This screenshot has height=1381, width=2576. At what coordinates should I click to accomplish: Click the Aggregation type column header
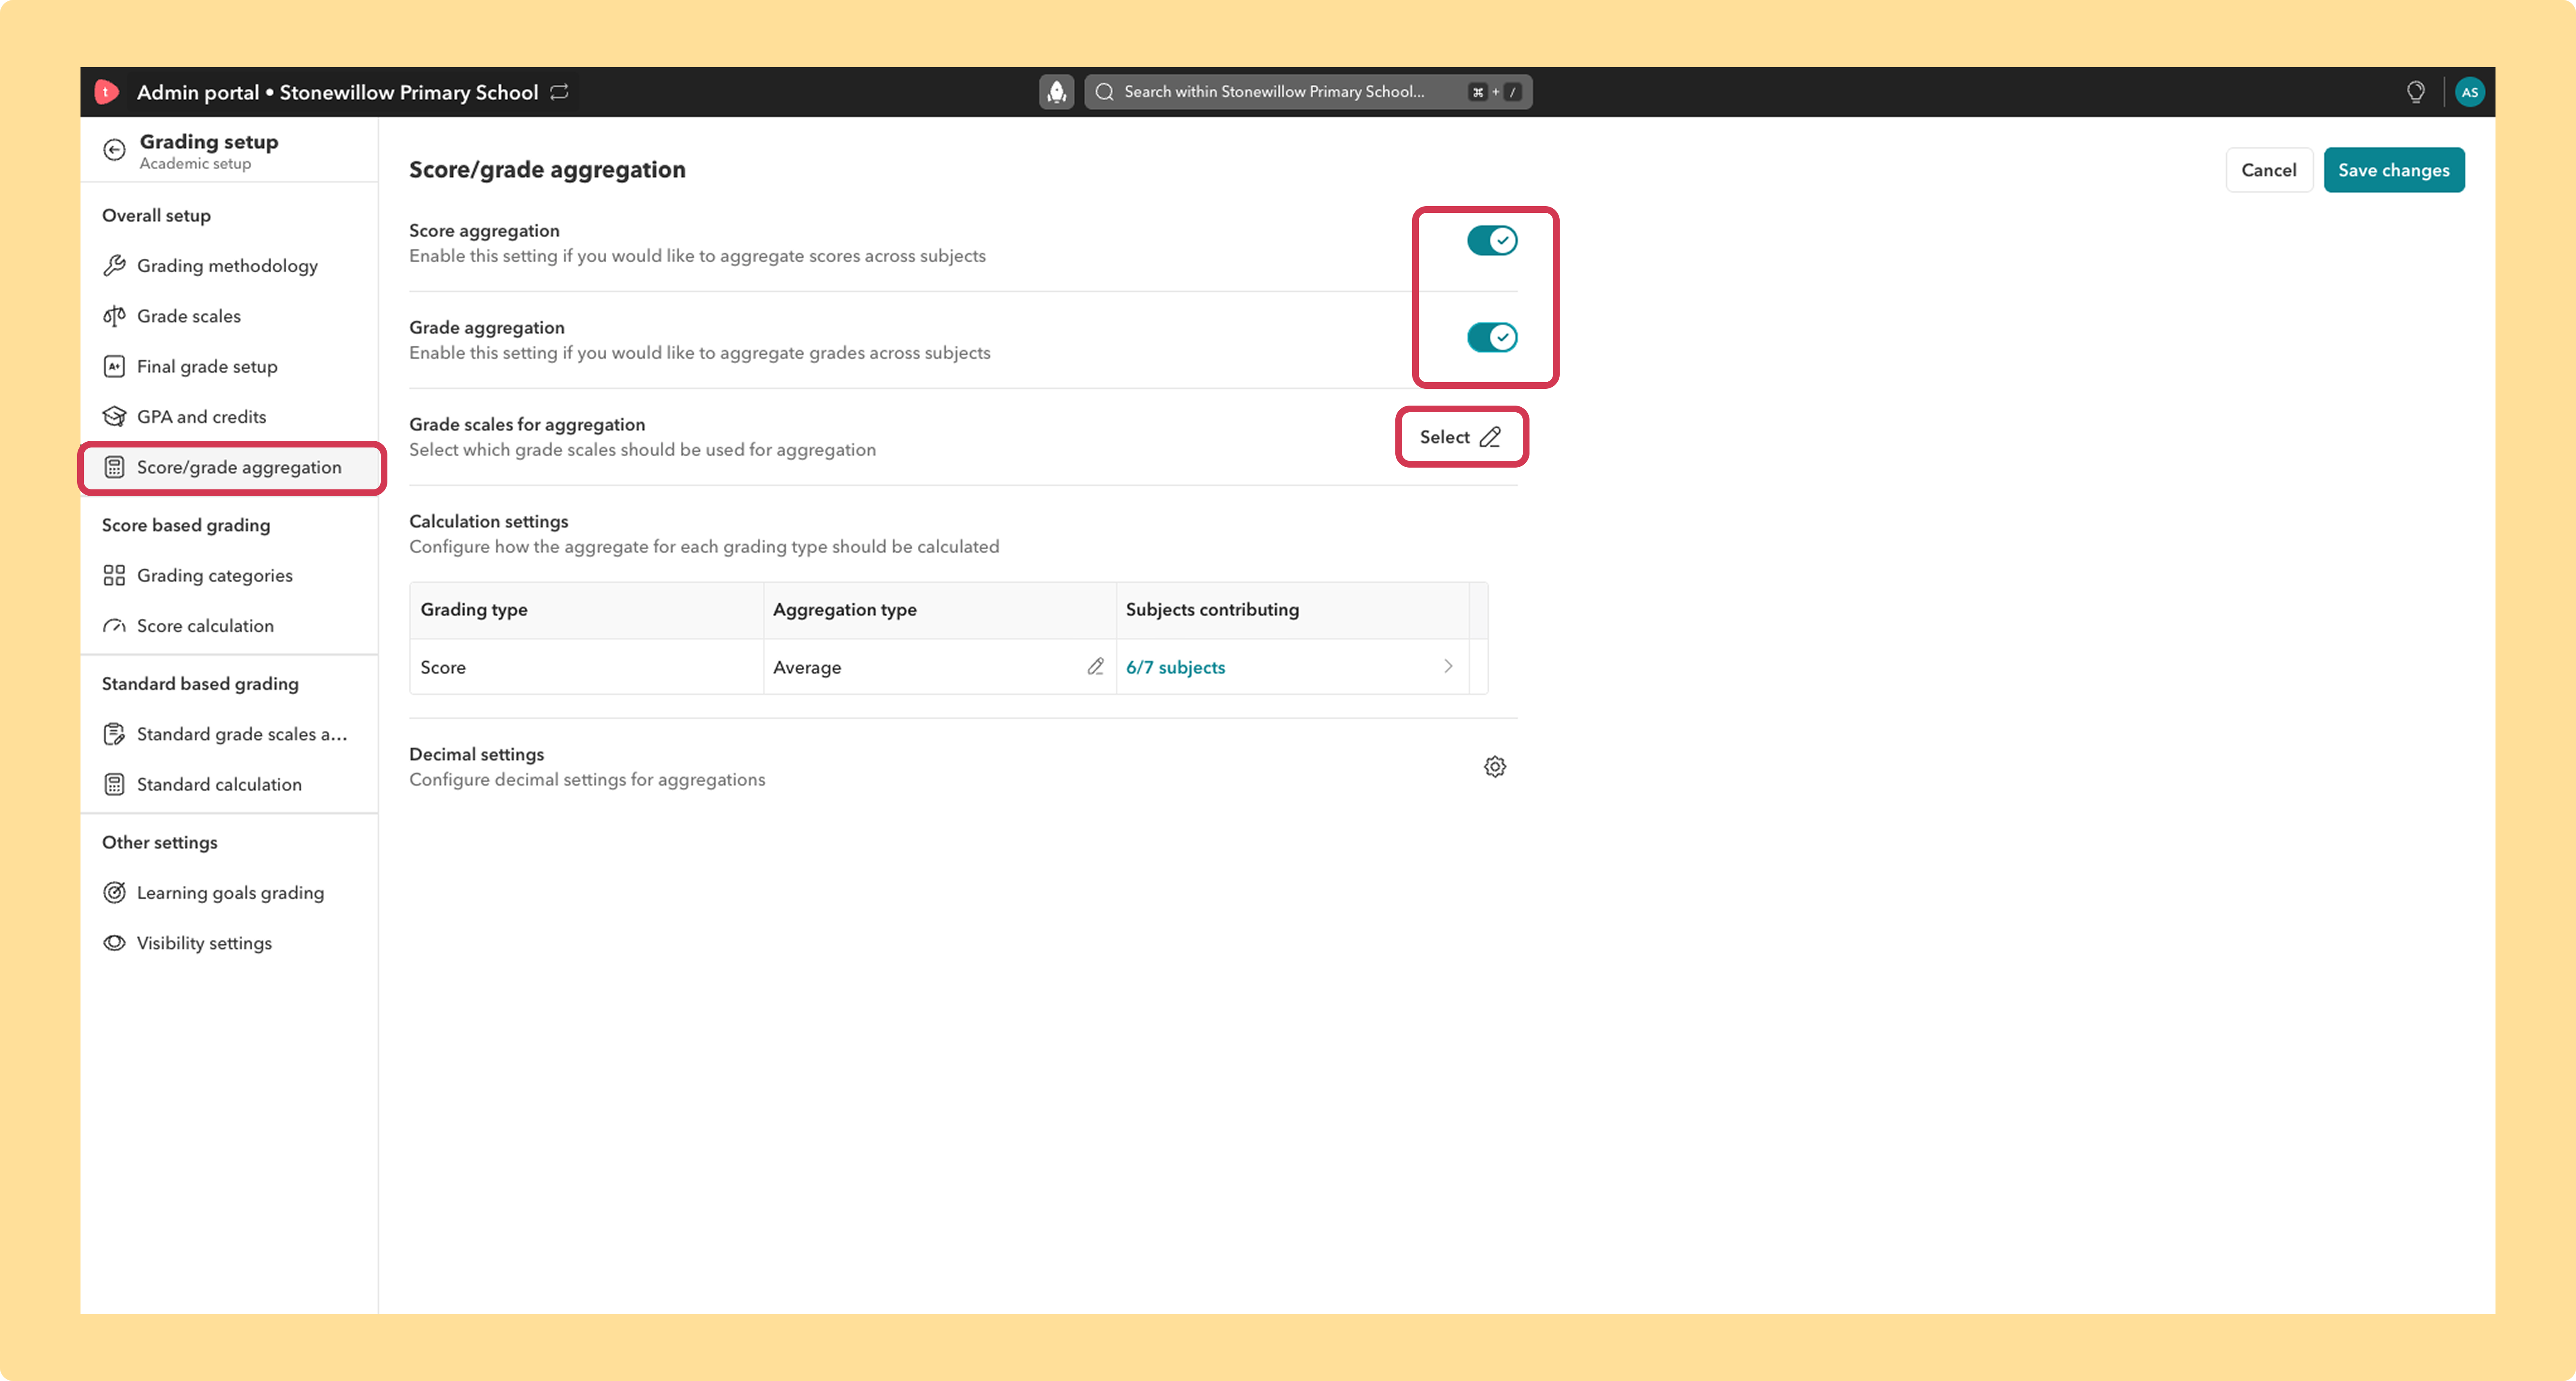tap(939, 610)
